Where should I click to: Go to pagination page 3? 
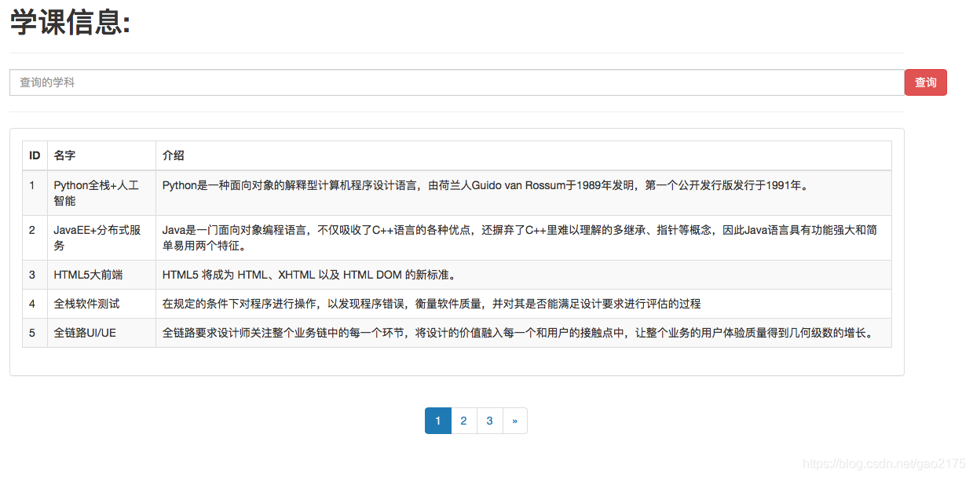[x=490, y=421]
